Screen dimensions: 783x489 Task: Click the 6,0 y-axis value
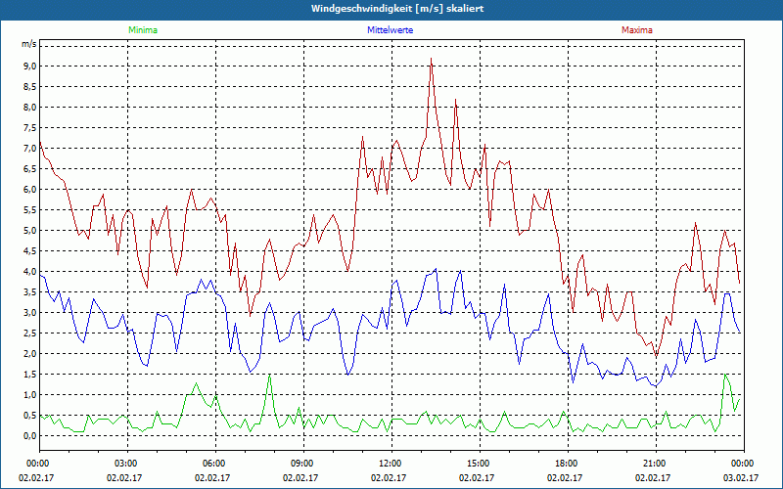(29, 190)
